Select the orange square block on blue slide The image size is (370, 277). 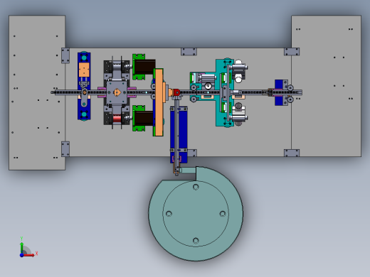84,70
